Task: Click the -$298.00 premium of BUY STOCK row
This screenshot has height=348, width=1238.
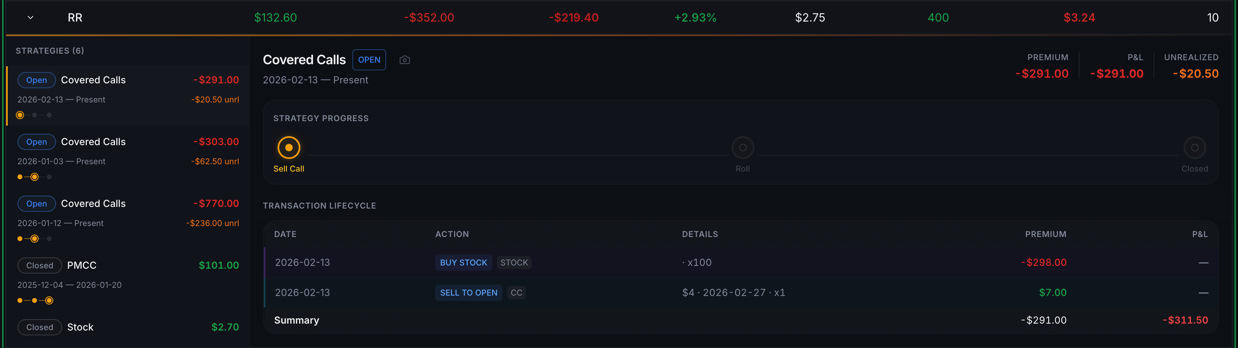Action: 1043,263
